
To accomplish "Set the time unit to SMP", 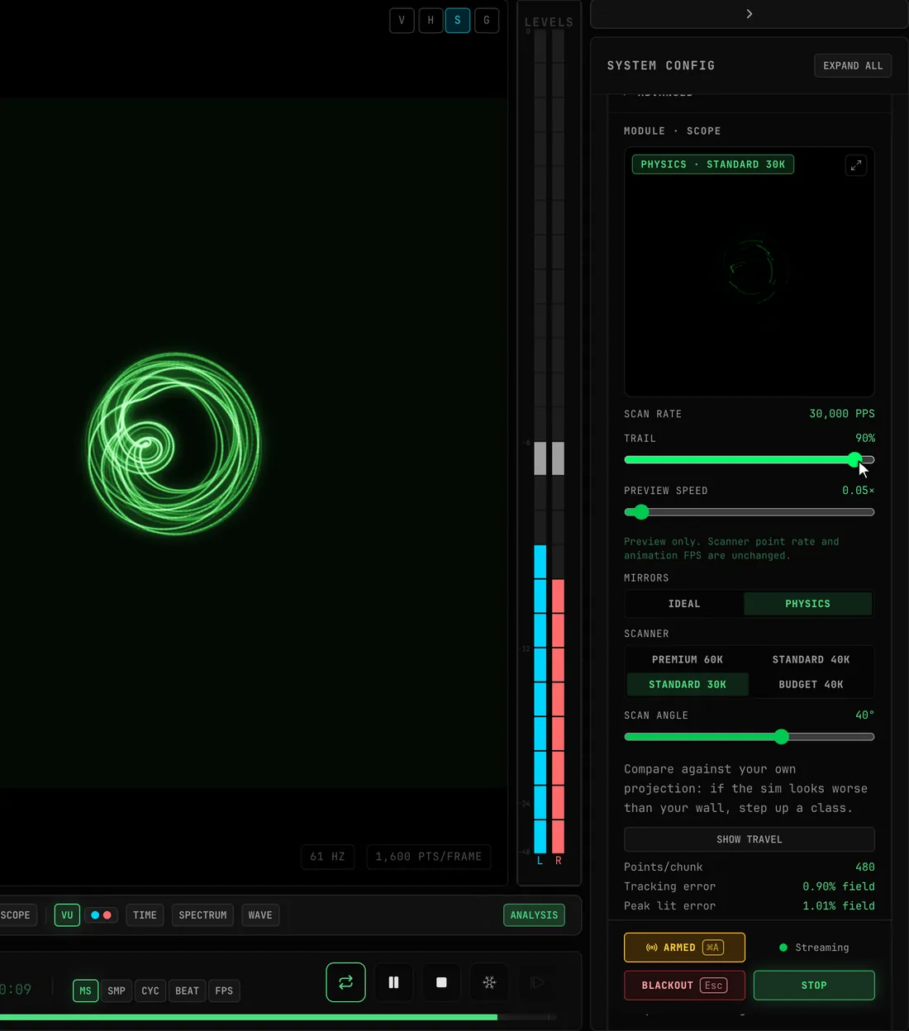I will click(x=117, y=991).
